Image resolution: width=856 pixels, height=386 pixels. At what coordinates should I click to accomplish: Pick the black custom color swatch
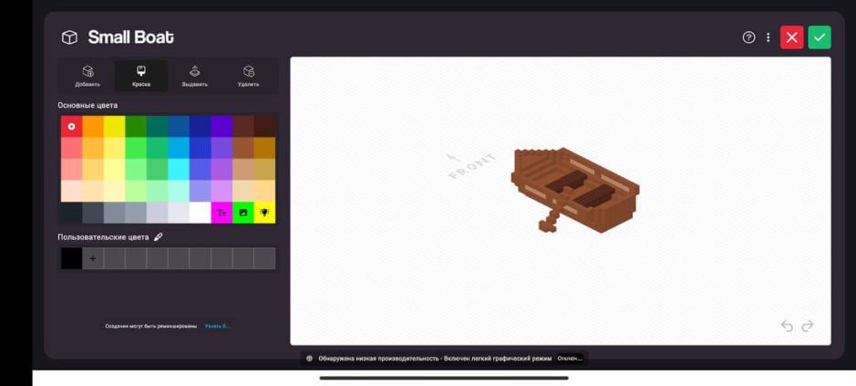click(x=71, y=258)
